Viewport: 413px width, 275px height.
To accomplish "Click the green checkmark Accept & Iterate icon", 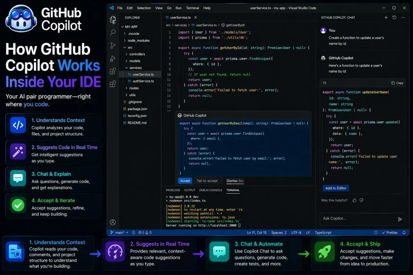I will [x=18, y=205].
